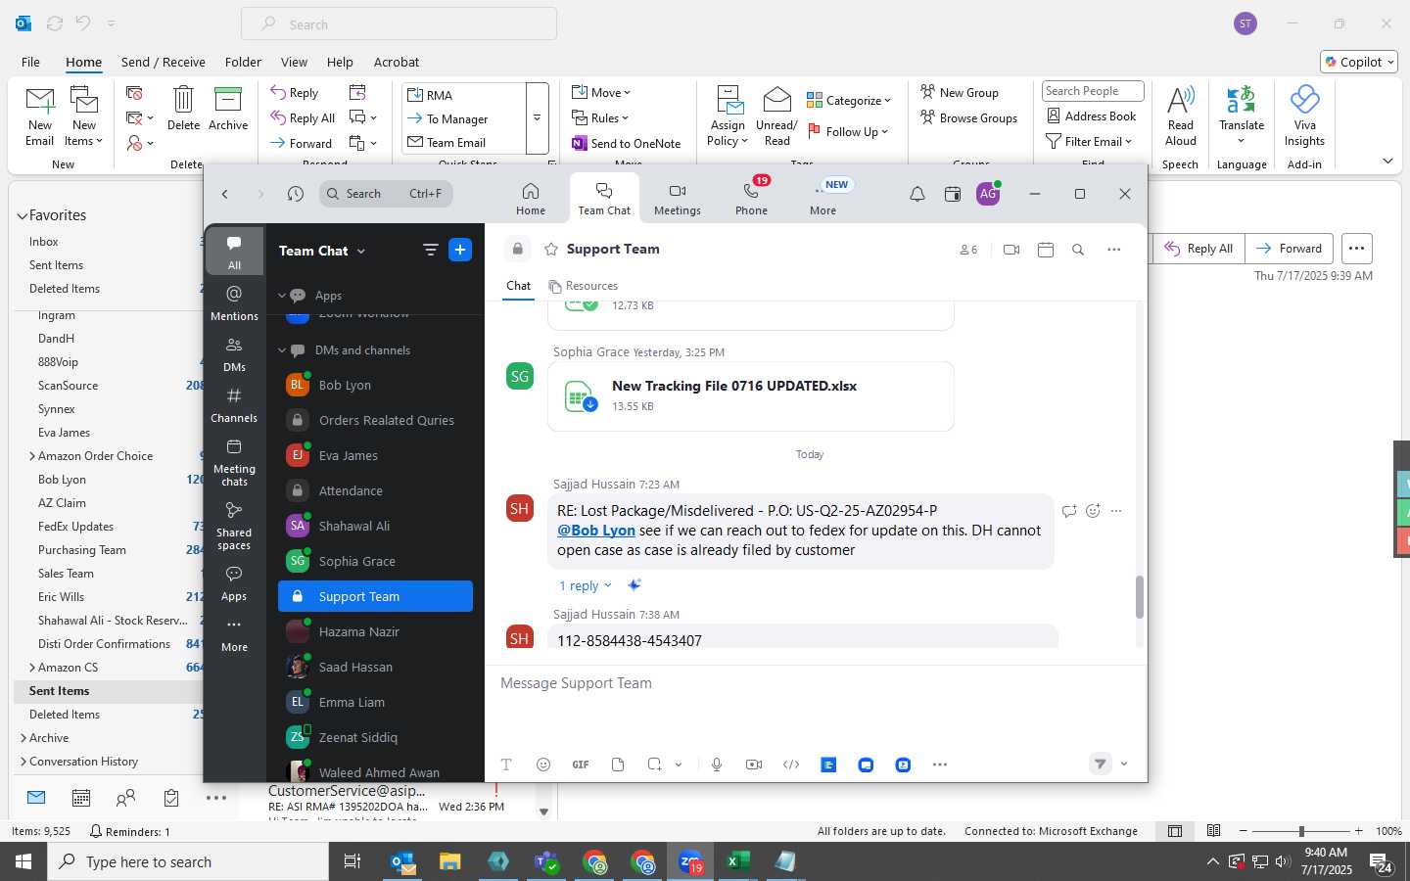
Task: Open File Explorer from taskbar
Action: click(450, 861)
